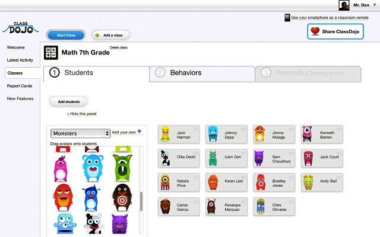Viewport: 380px width, 237px height.
Task: Choose the red furry angry monster avatar
Action: pos(63,197)
